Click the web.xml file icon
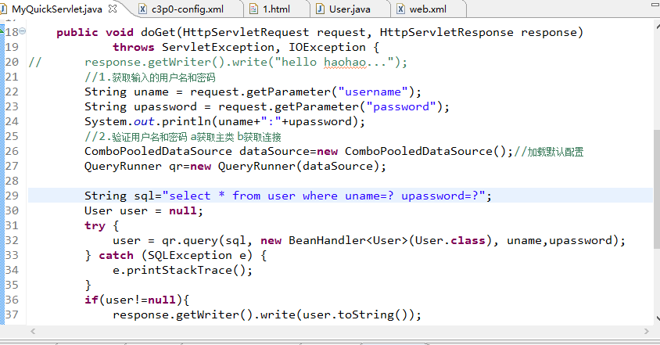Viewport: 660px width, 345px height. 401,9
